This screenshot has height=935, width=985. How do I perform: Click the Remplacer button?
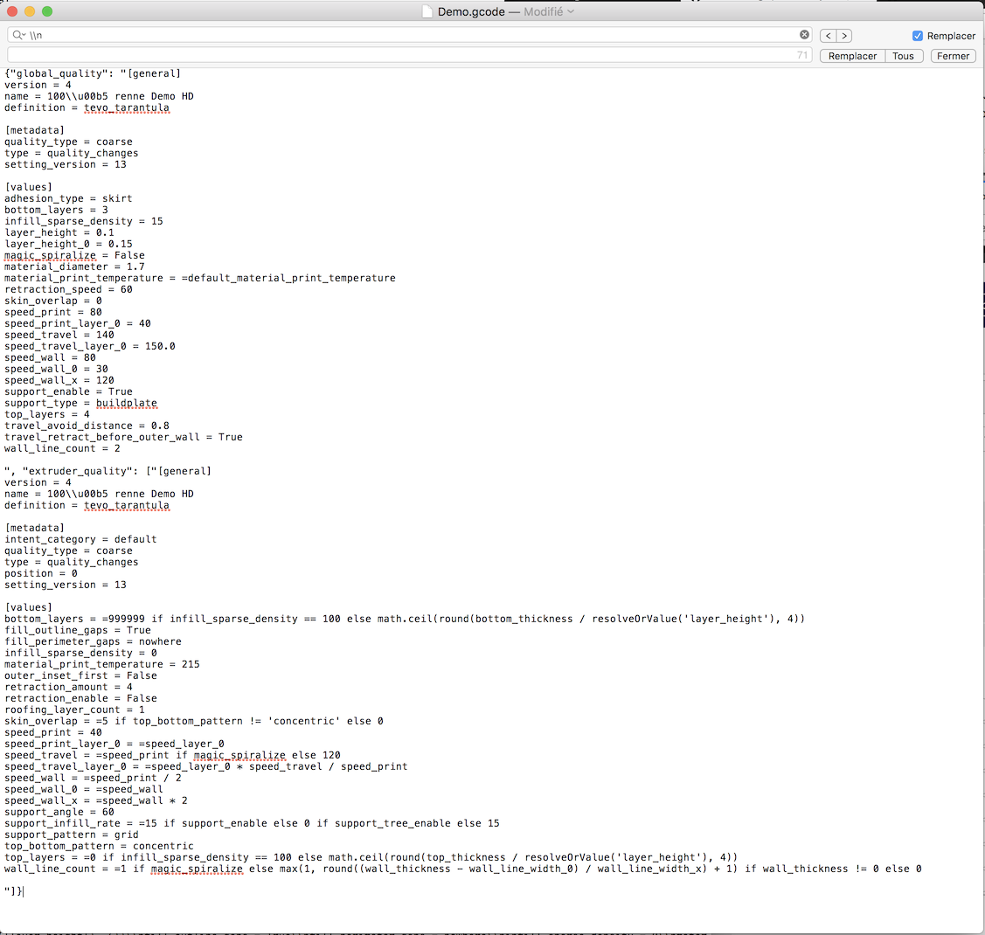point(852,56)
